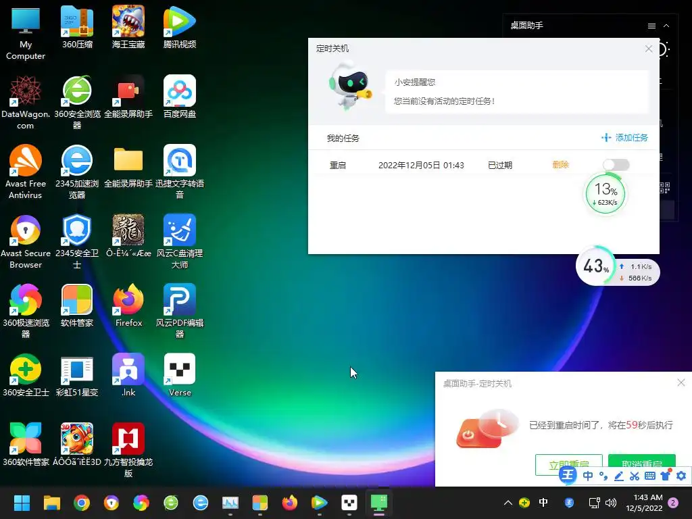Click the 立即重启 button

[x=569, y=464]
